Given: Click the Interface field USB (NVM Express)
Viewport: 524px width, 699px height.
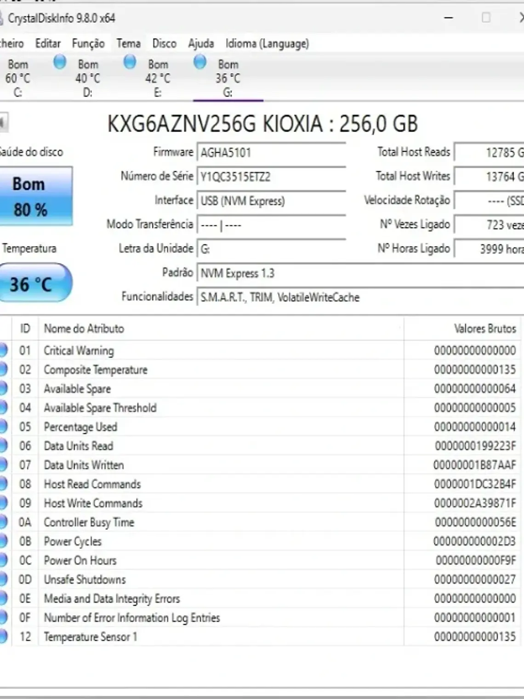Looking at the screenshot, I should pos(271,201).
